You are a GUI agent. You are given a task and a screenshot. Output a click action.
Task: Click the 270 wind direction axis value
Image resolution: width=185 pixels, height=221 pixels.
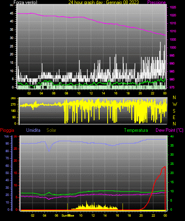(x=13, y=105)
